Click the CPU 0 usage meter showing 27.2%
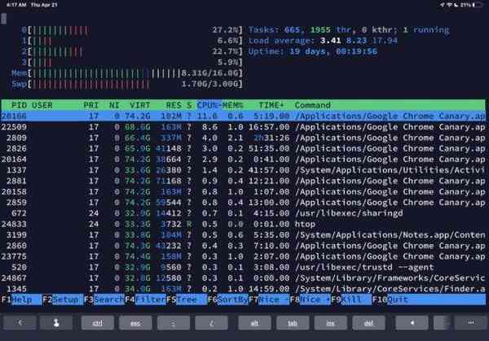This screenshot has height=341, width=489. 131,30
